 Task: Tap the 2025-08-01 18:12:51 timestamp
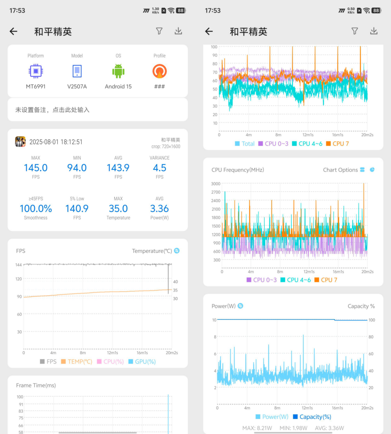point(56,142)
